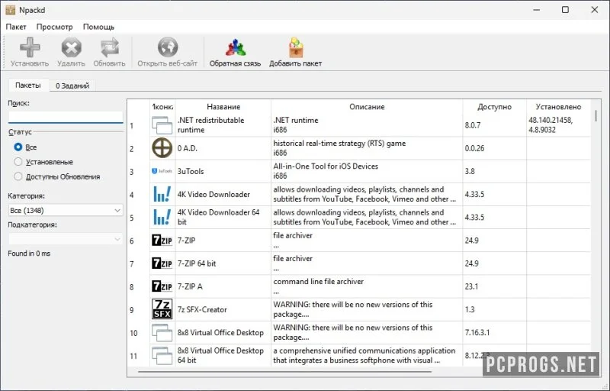Click the Поиск search input field
The height and width of the screenshot is (391, 610).
click(x=66, y=116)
